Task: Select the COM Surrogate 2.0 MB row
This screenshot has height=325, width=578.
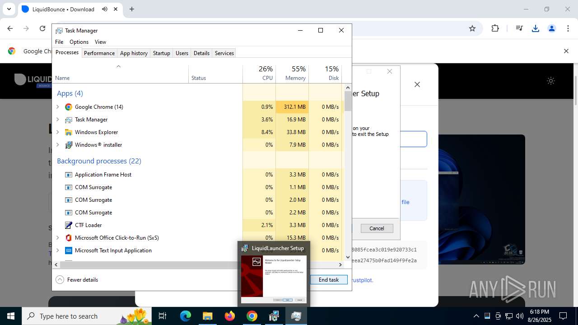Action: (197, 200)
